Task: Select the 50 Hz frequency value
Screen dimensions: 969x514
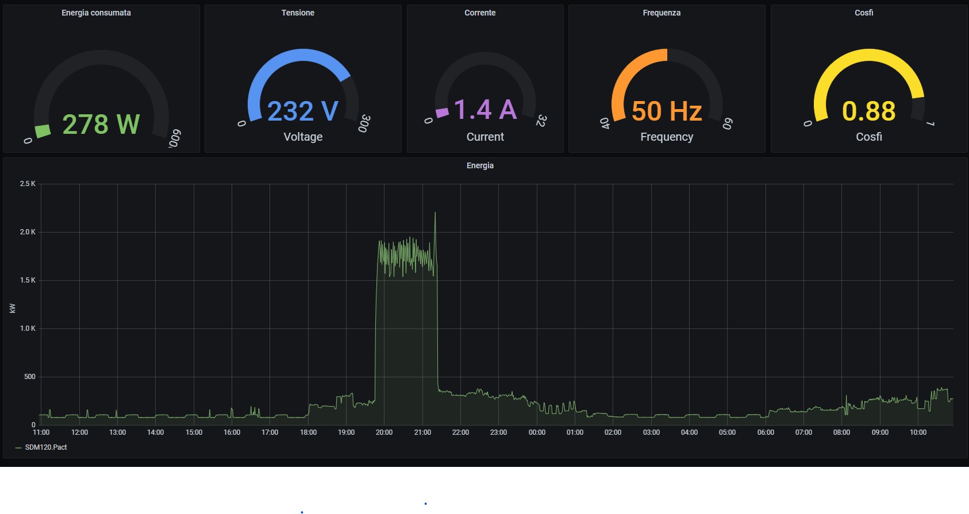Action: (x=667, y=111)
